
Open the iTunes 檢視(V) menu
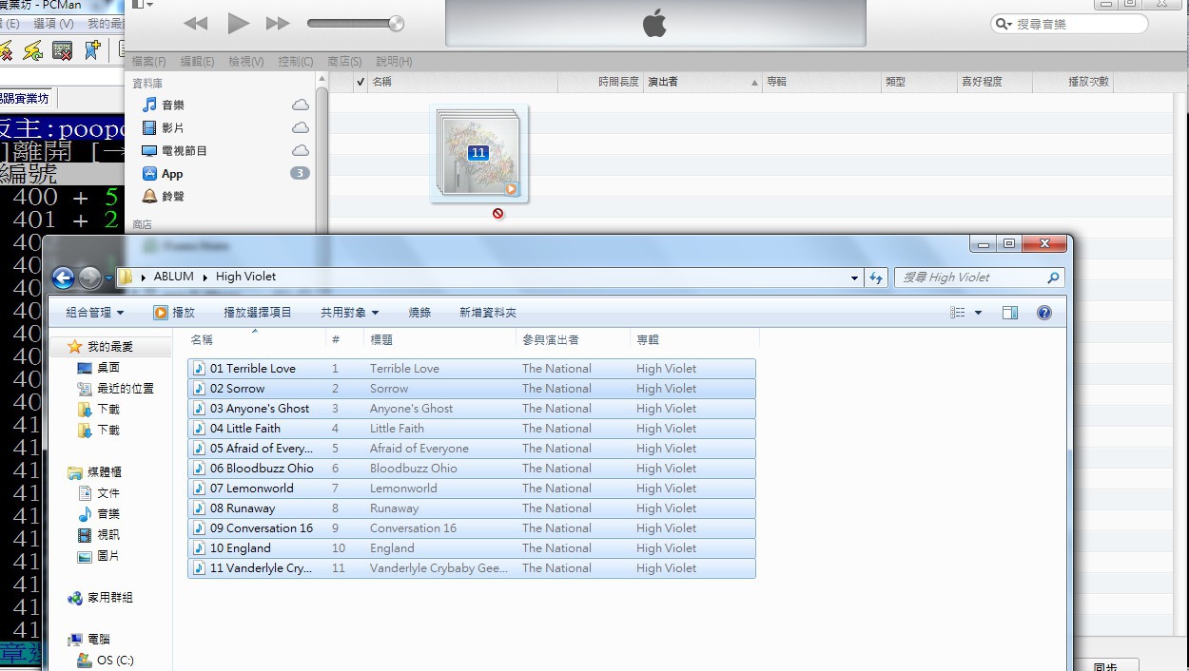(x=246, y=61)
